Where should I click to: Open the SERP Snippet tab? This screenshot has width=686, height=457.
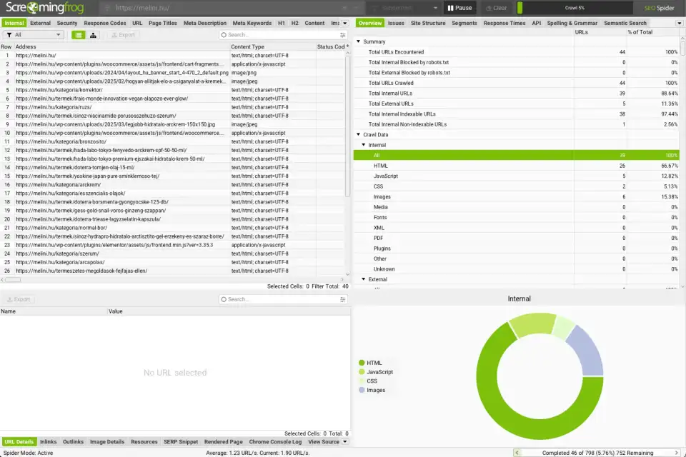tap(180, 442)
